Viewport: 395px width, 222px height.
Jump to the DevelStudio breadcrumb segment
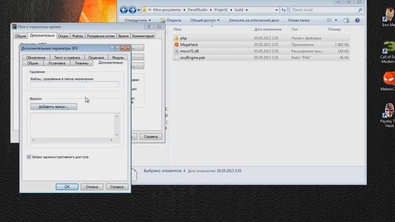coord(197,10)
